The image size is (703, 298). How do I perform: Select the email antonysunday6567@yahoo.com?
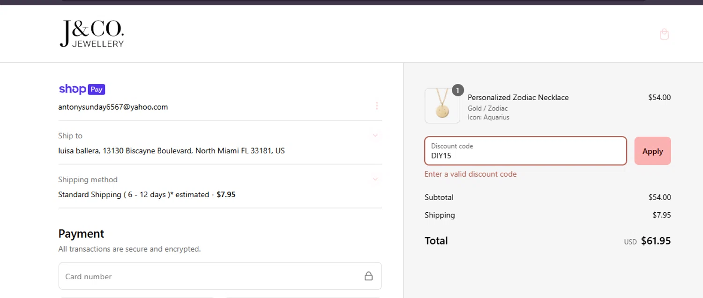pos(113,107)
